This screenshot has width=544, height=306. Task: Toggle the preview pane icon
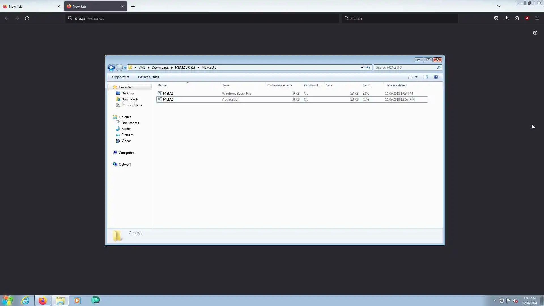click(426, 77)
